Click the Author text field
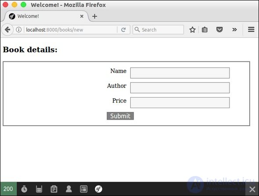The width and height of the screenshot is (259, 196). coord(180,88)
